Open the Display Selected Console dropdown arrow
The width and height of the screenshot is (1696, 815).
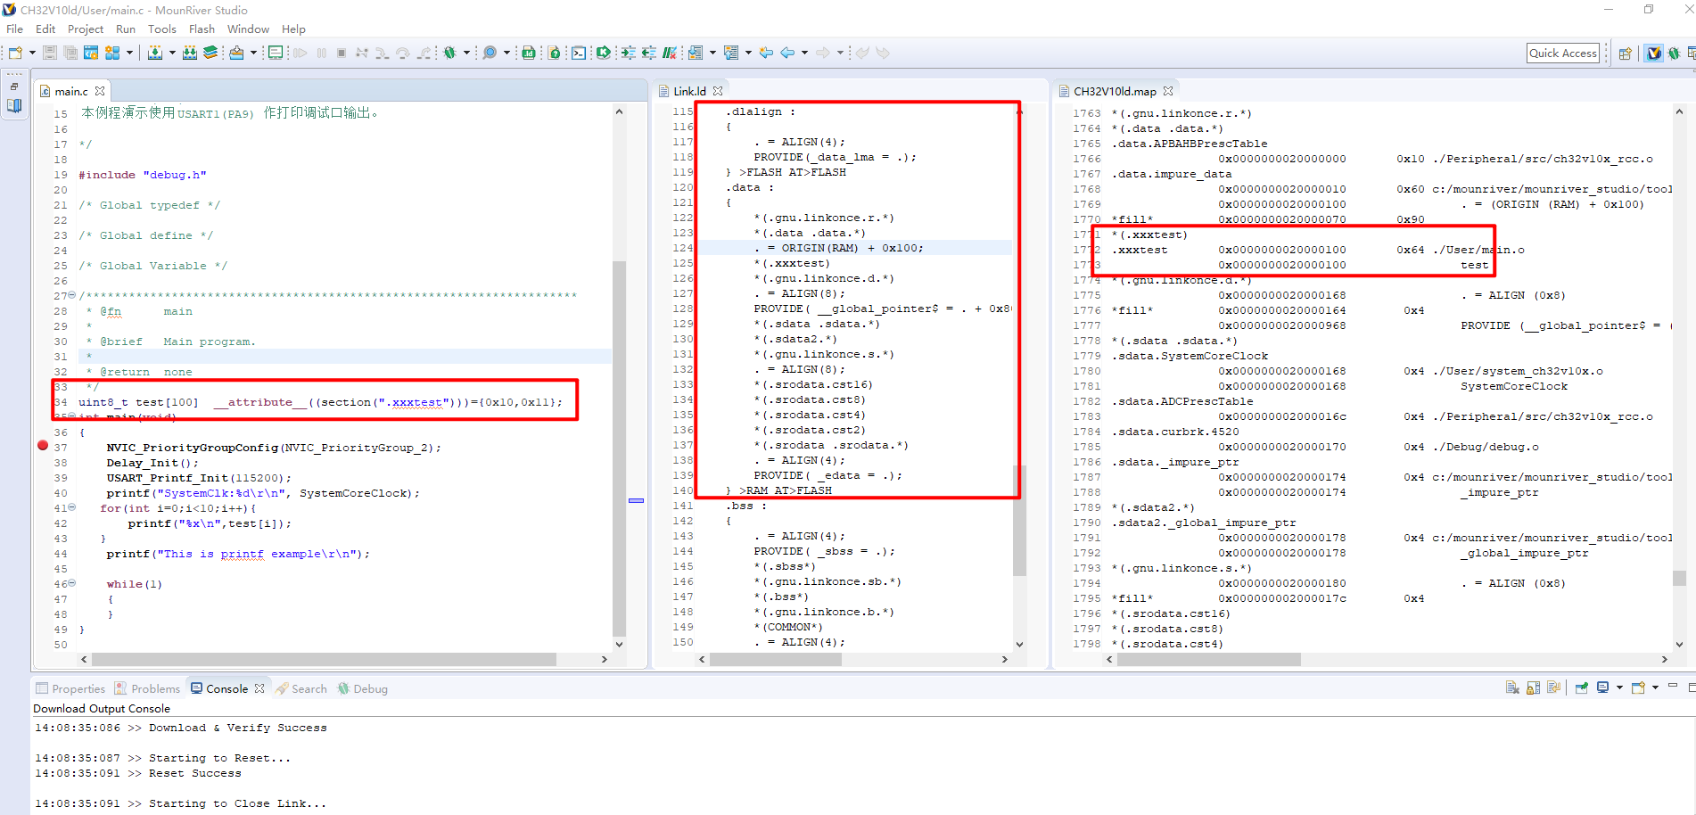click(x=1620, y=687)
